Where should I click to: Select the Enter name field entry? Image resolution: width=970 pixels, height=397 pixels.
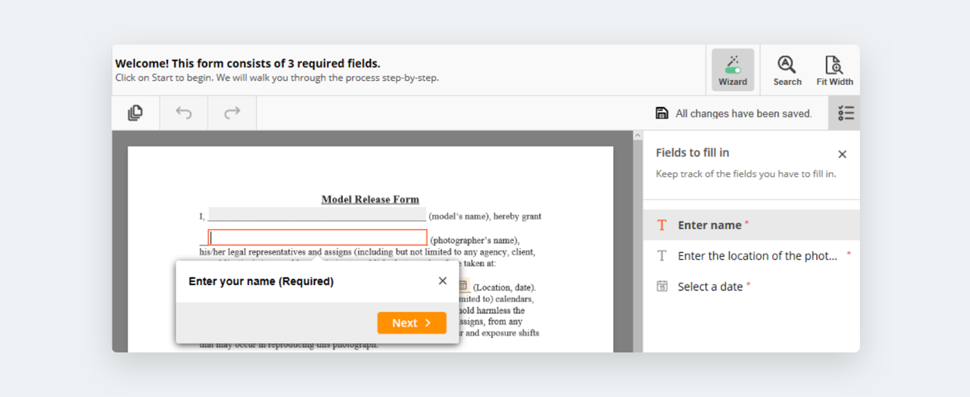click(x=709, y=225)
